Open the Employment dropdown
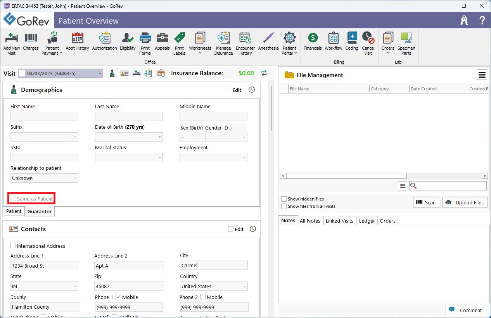The height and width of the screenshot is (318, 491). coord(244,157)
